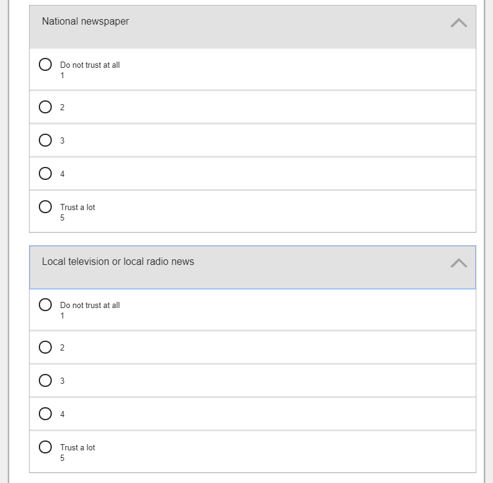Image resolution: width=493 pixels, height=483 pixels.
Task: Choose rating 3 for National newspaper
Action: 45,140
